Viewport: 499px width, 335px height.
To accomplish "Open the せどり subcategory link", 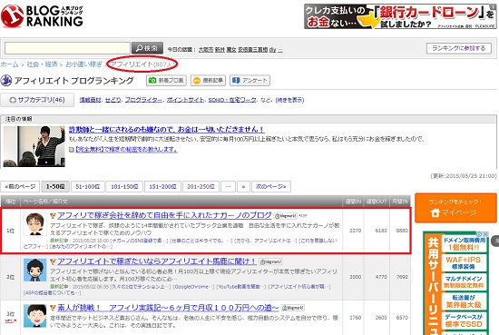I will pyautogui.click(x=113, y=100).
